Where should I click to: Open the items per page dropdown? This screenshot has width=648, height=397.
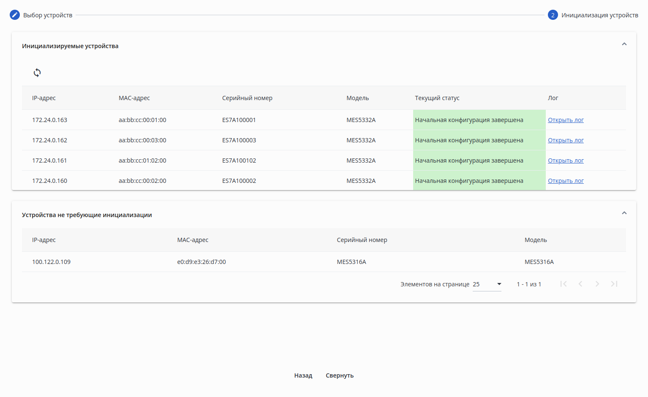click(x=487, y=284)
